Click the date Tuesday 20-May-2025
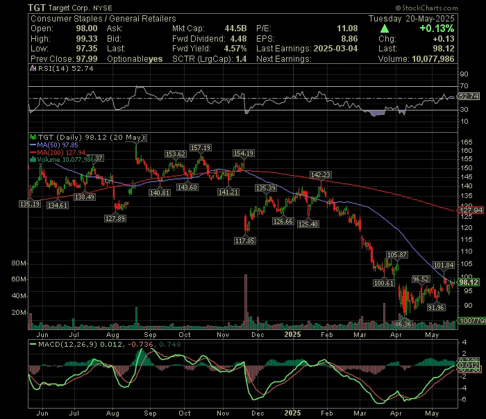The image size is (486, 419). pyautogui.click(x=411, y=19)
